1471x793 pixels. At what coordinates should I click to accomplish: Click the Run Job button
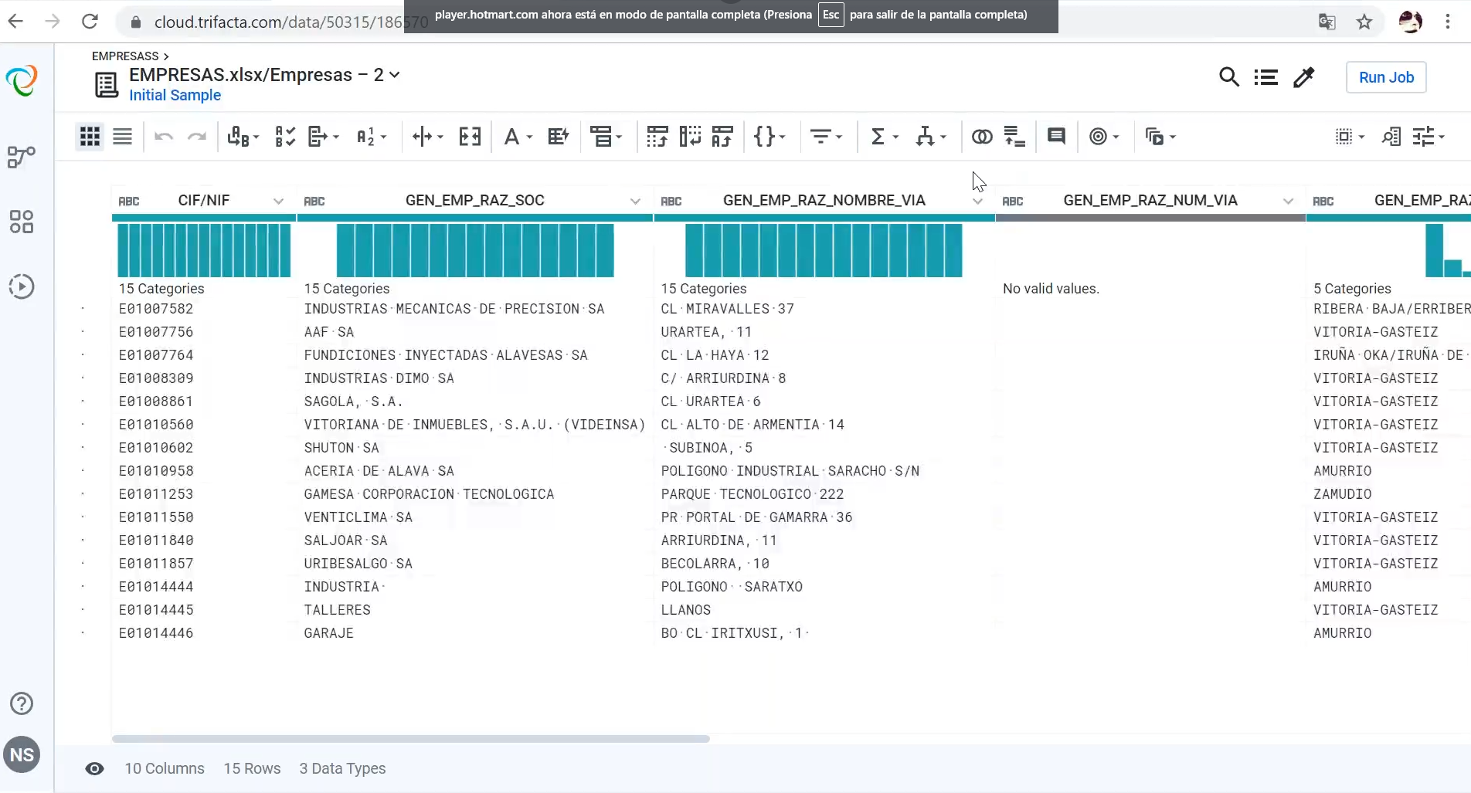1384,77
